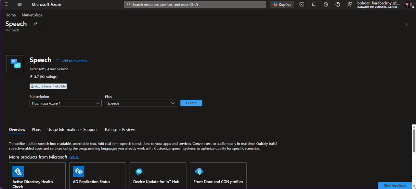Click the Device Update for IoT Hub icon
The height and width of the screenshot is (189, 416).
(x=139, y=171)
